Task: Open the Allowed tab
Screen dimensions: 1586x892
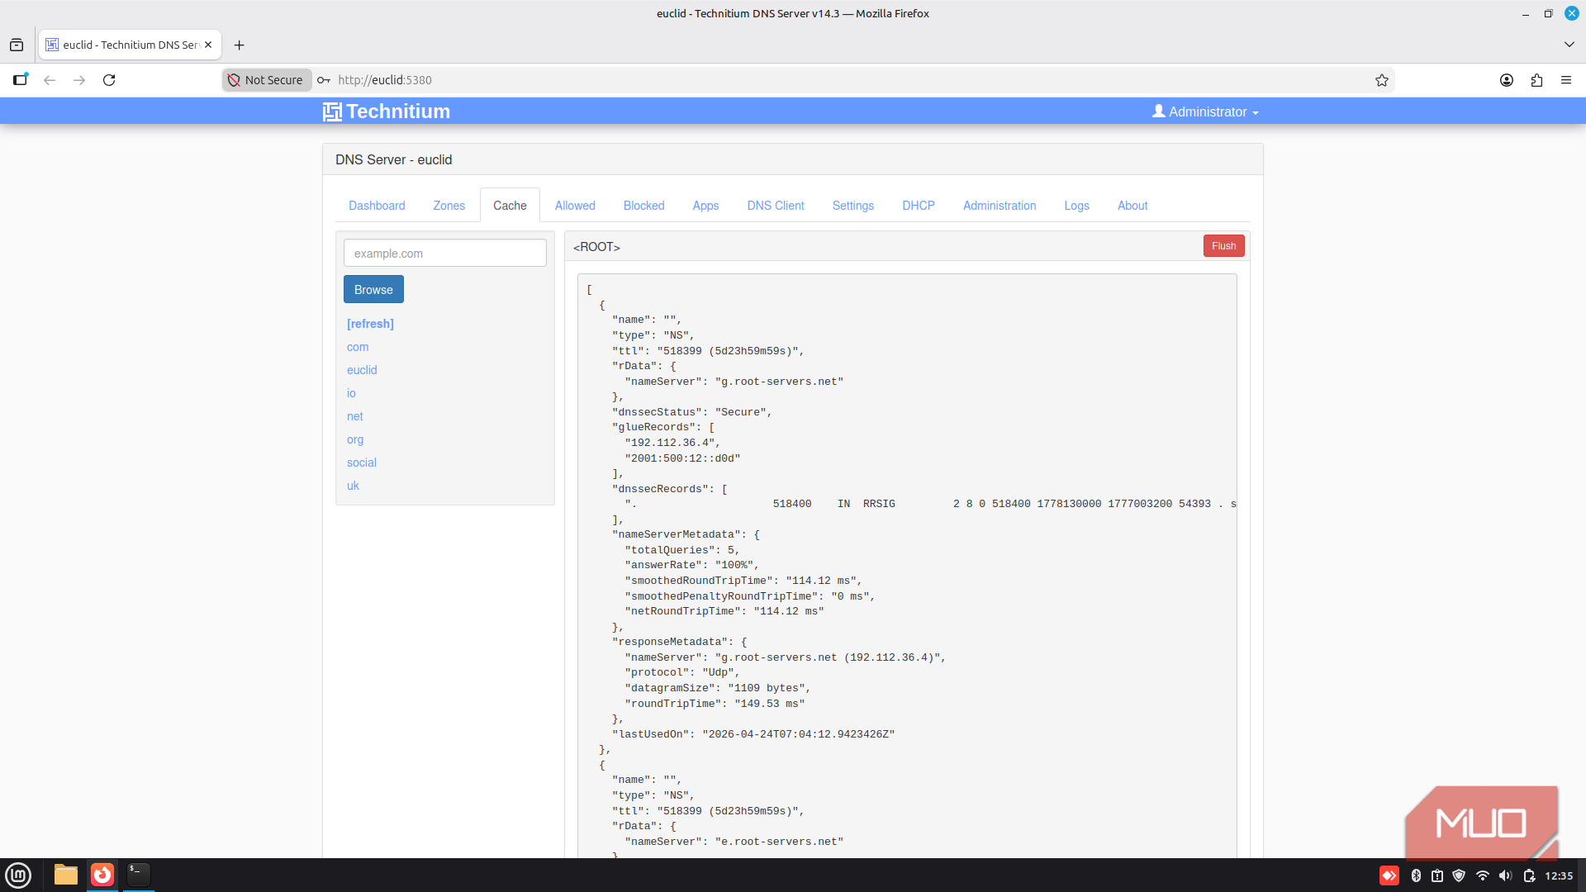Action: (x=575, y=206)
